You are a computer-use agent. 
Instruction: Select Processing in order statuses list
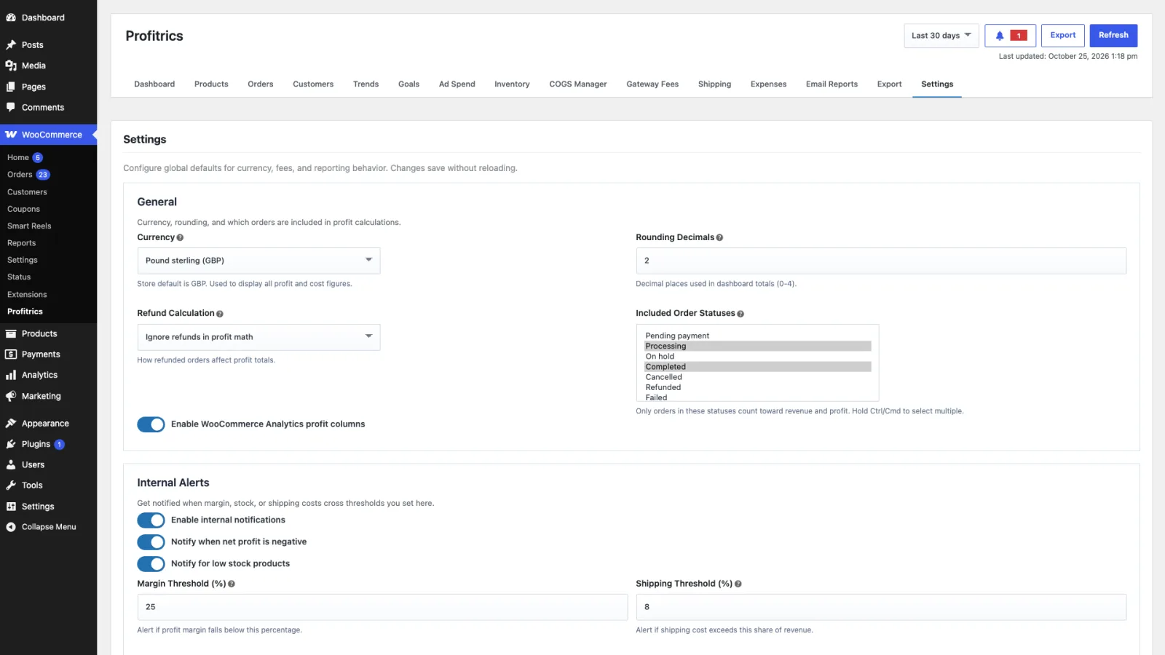coord(758,346)
